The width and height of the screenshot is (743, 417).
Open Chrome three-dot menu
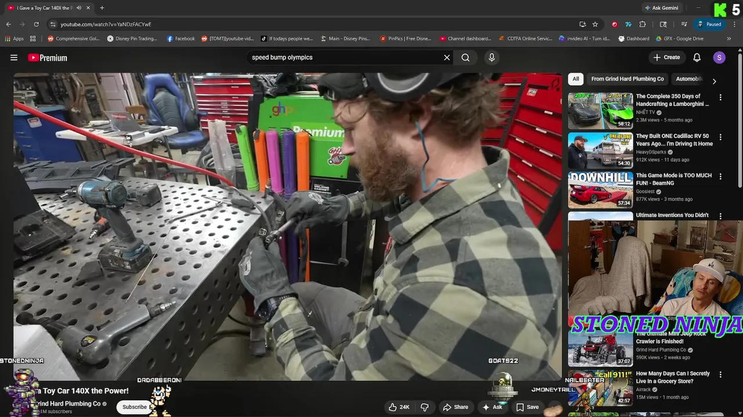tap(733, 24)
